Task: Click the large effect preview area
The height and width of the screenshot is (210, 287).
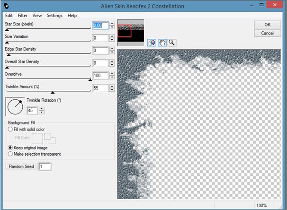Action: click(199, 124)
